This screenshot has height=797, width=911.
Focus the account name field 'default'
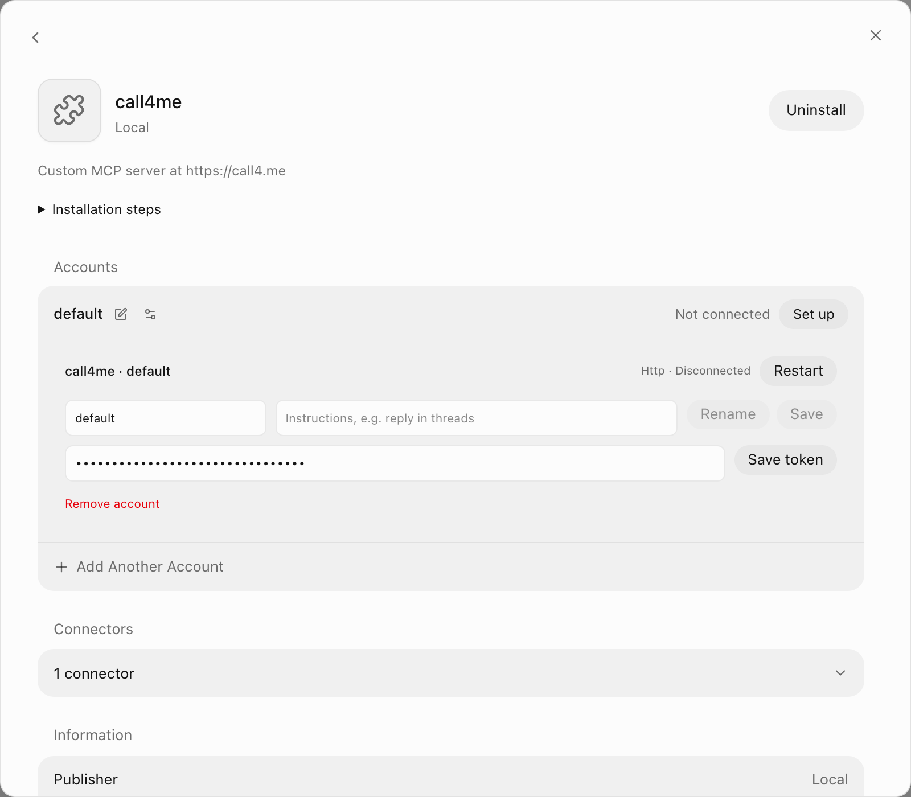(x=166, y=418)
